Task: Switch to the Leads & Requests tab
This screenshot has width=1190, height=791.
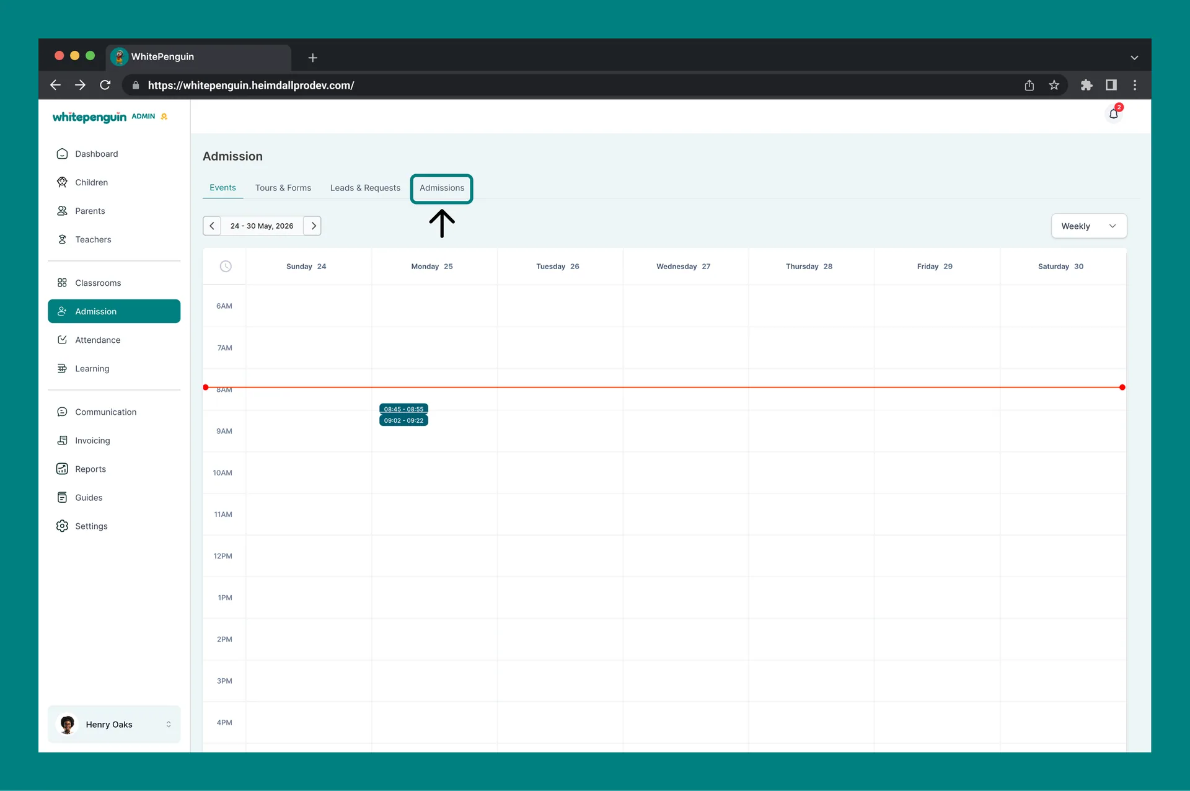Action: 365,188
